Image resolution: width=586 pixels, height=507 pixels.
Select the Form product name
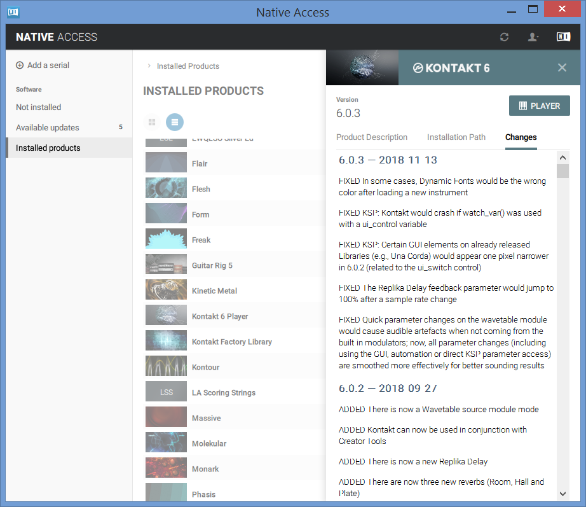click(x=200, y=215)
